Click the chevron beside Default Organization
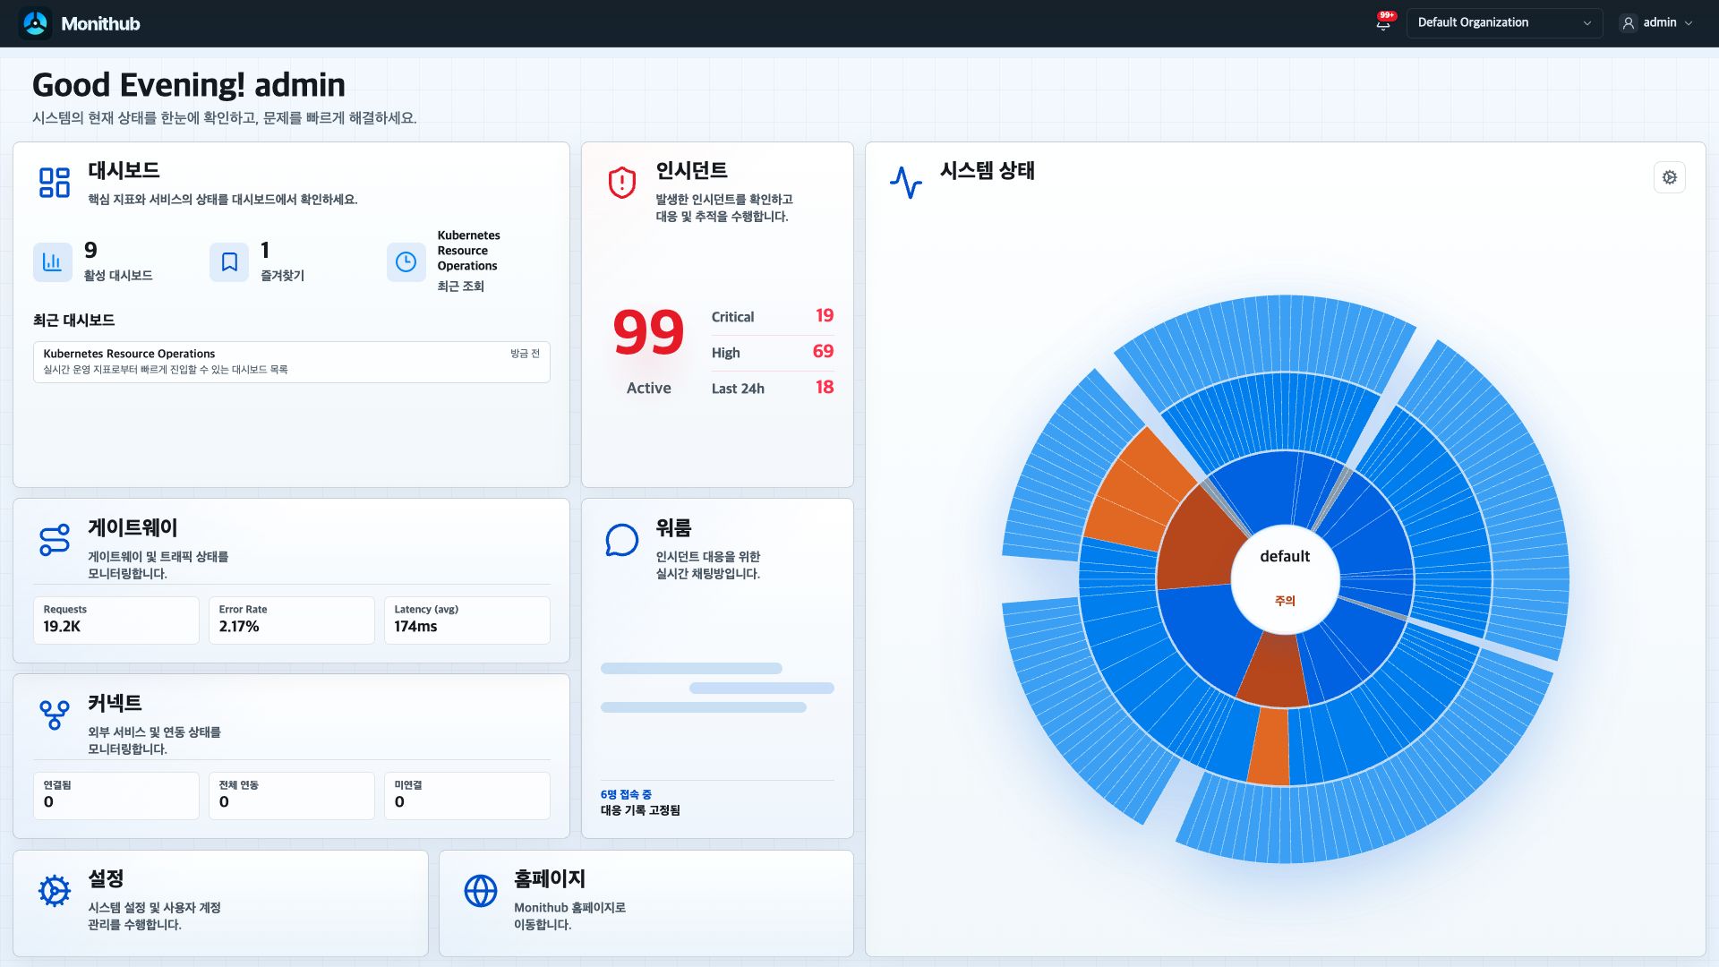Image resolution: width=1719 pixels, height=967 pixels. coord(1587,23)
